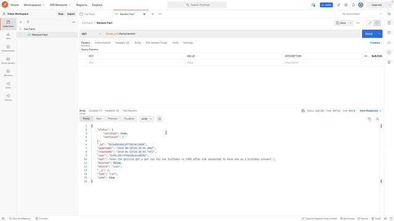The width and height of the screenshot is (394, 221).
Task: Open code snippet icon in right sidebar
Action: [389, 42]
